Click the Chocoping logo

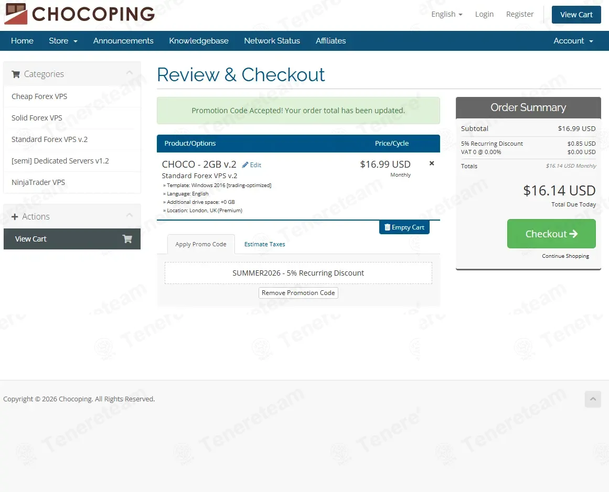point(80,14)
